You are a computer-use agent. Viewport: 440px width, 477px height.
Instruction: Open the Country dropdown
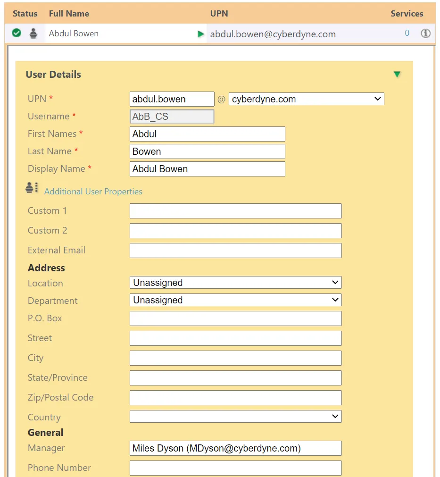pyautogui.click(x=235, y=416)
